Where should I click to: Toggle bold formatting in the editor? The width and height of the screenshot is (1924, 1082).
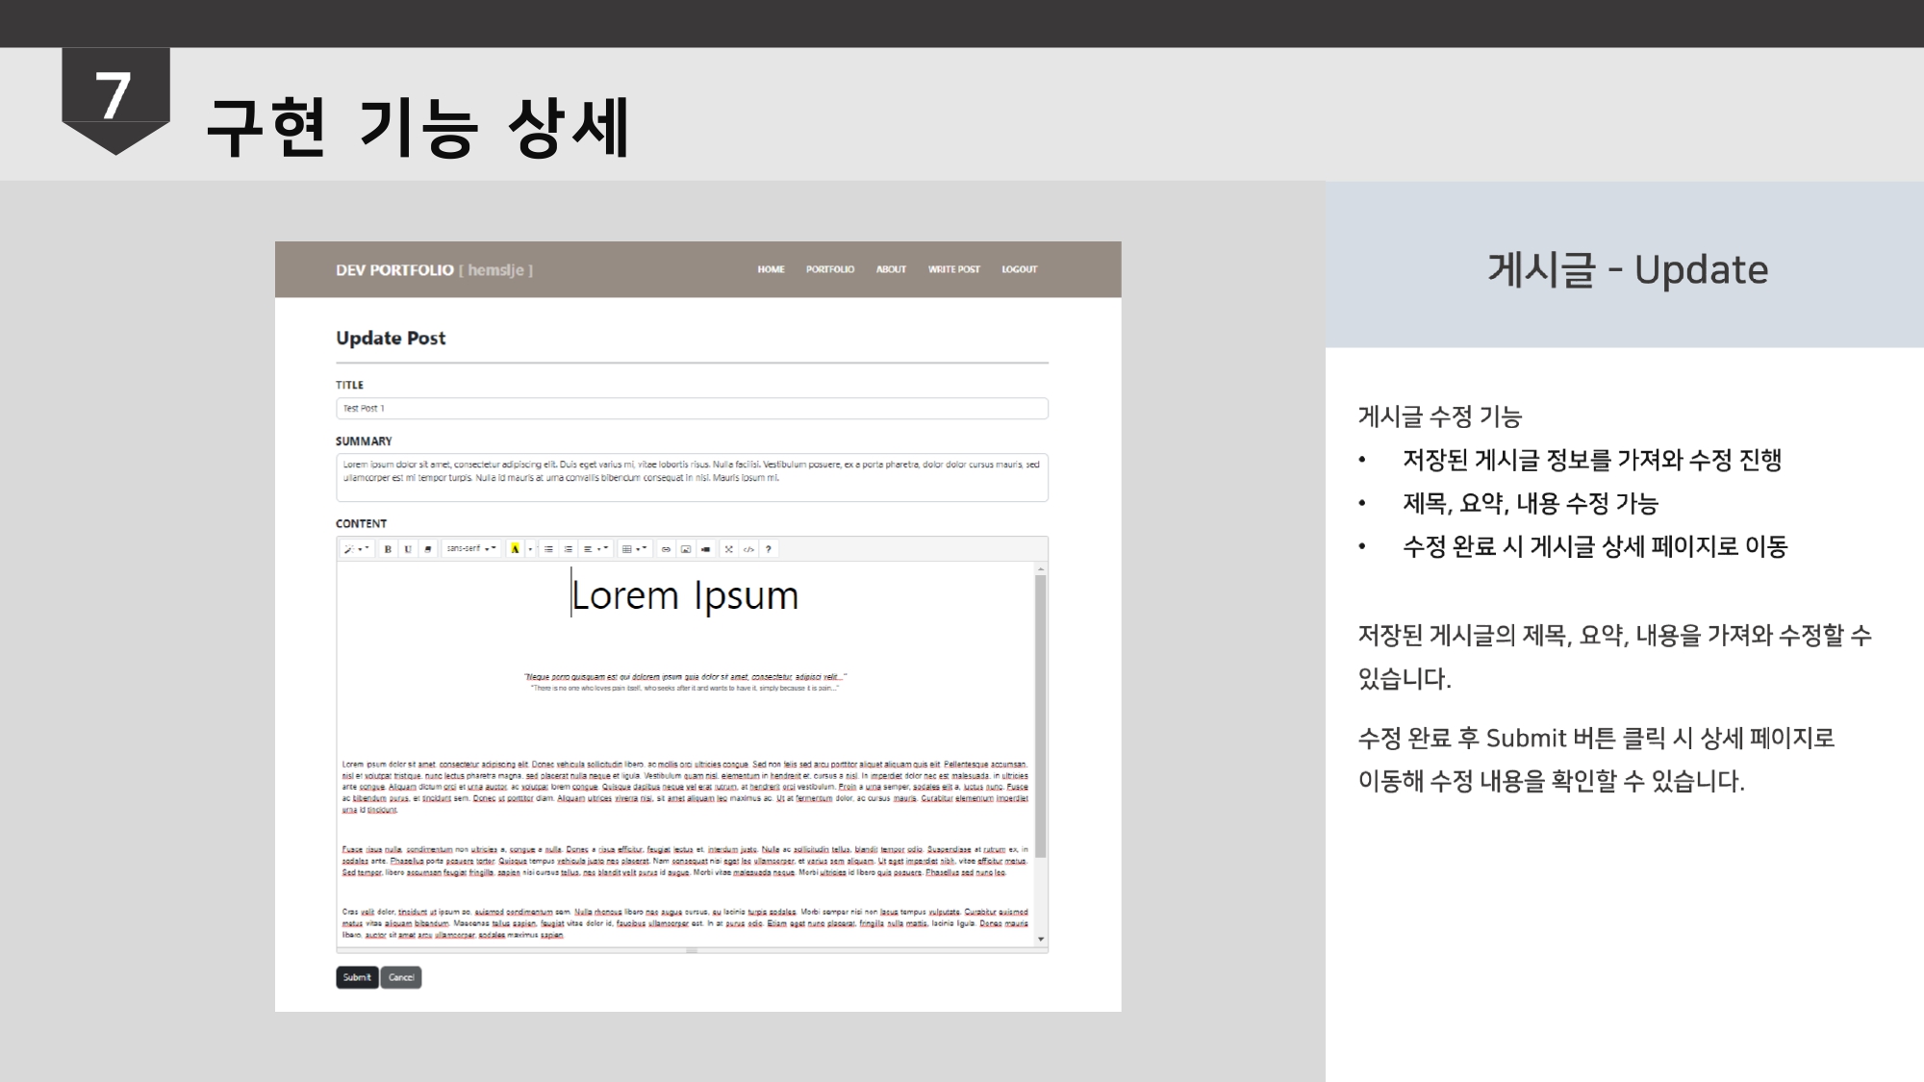[x=388, y=549]
